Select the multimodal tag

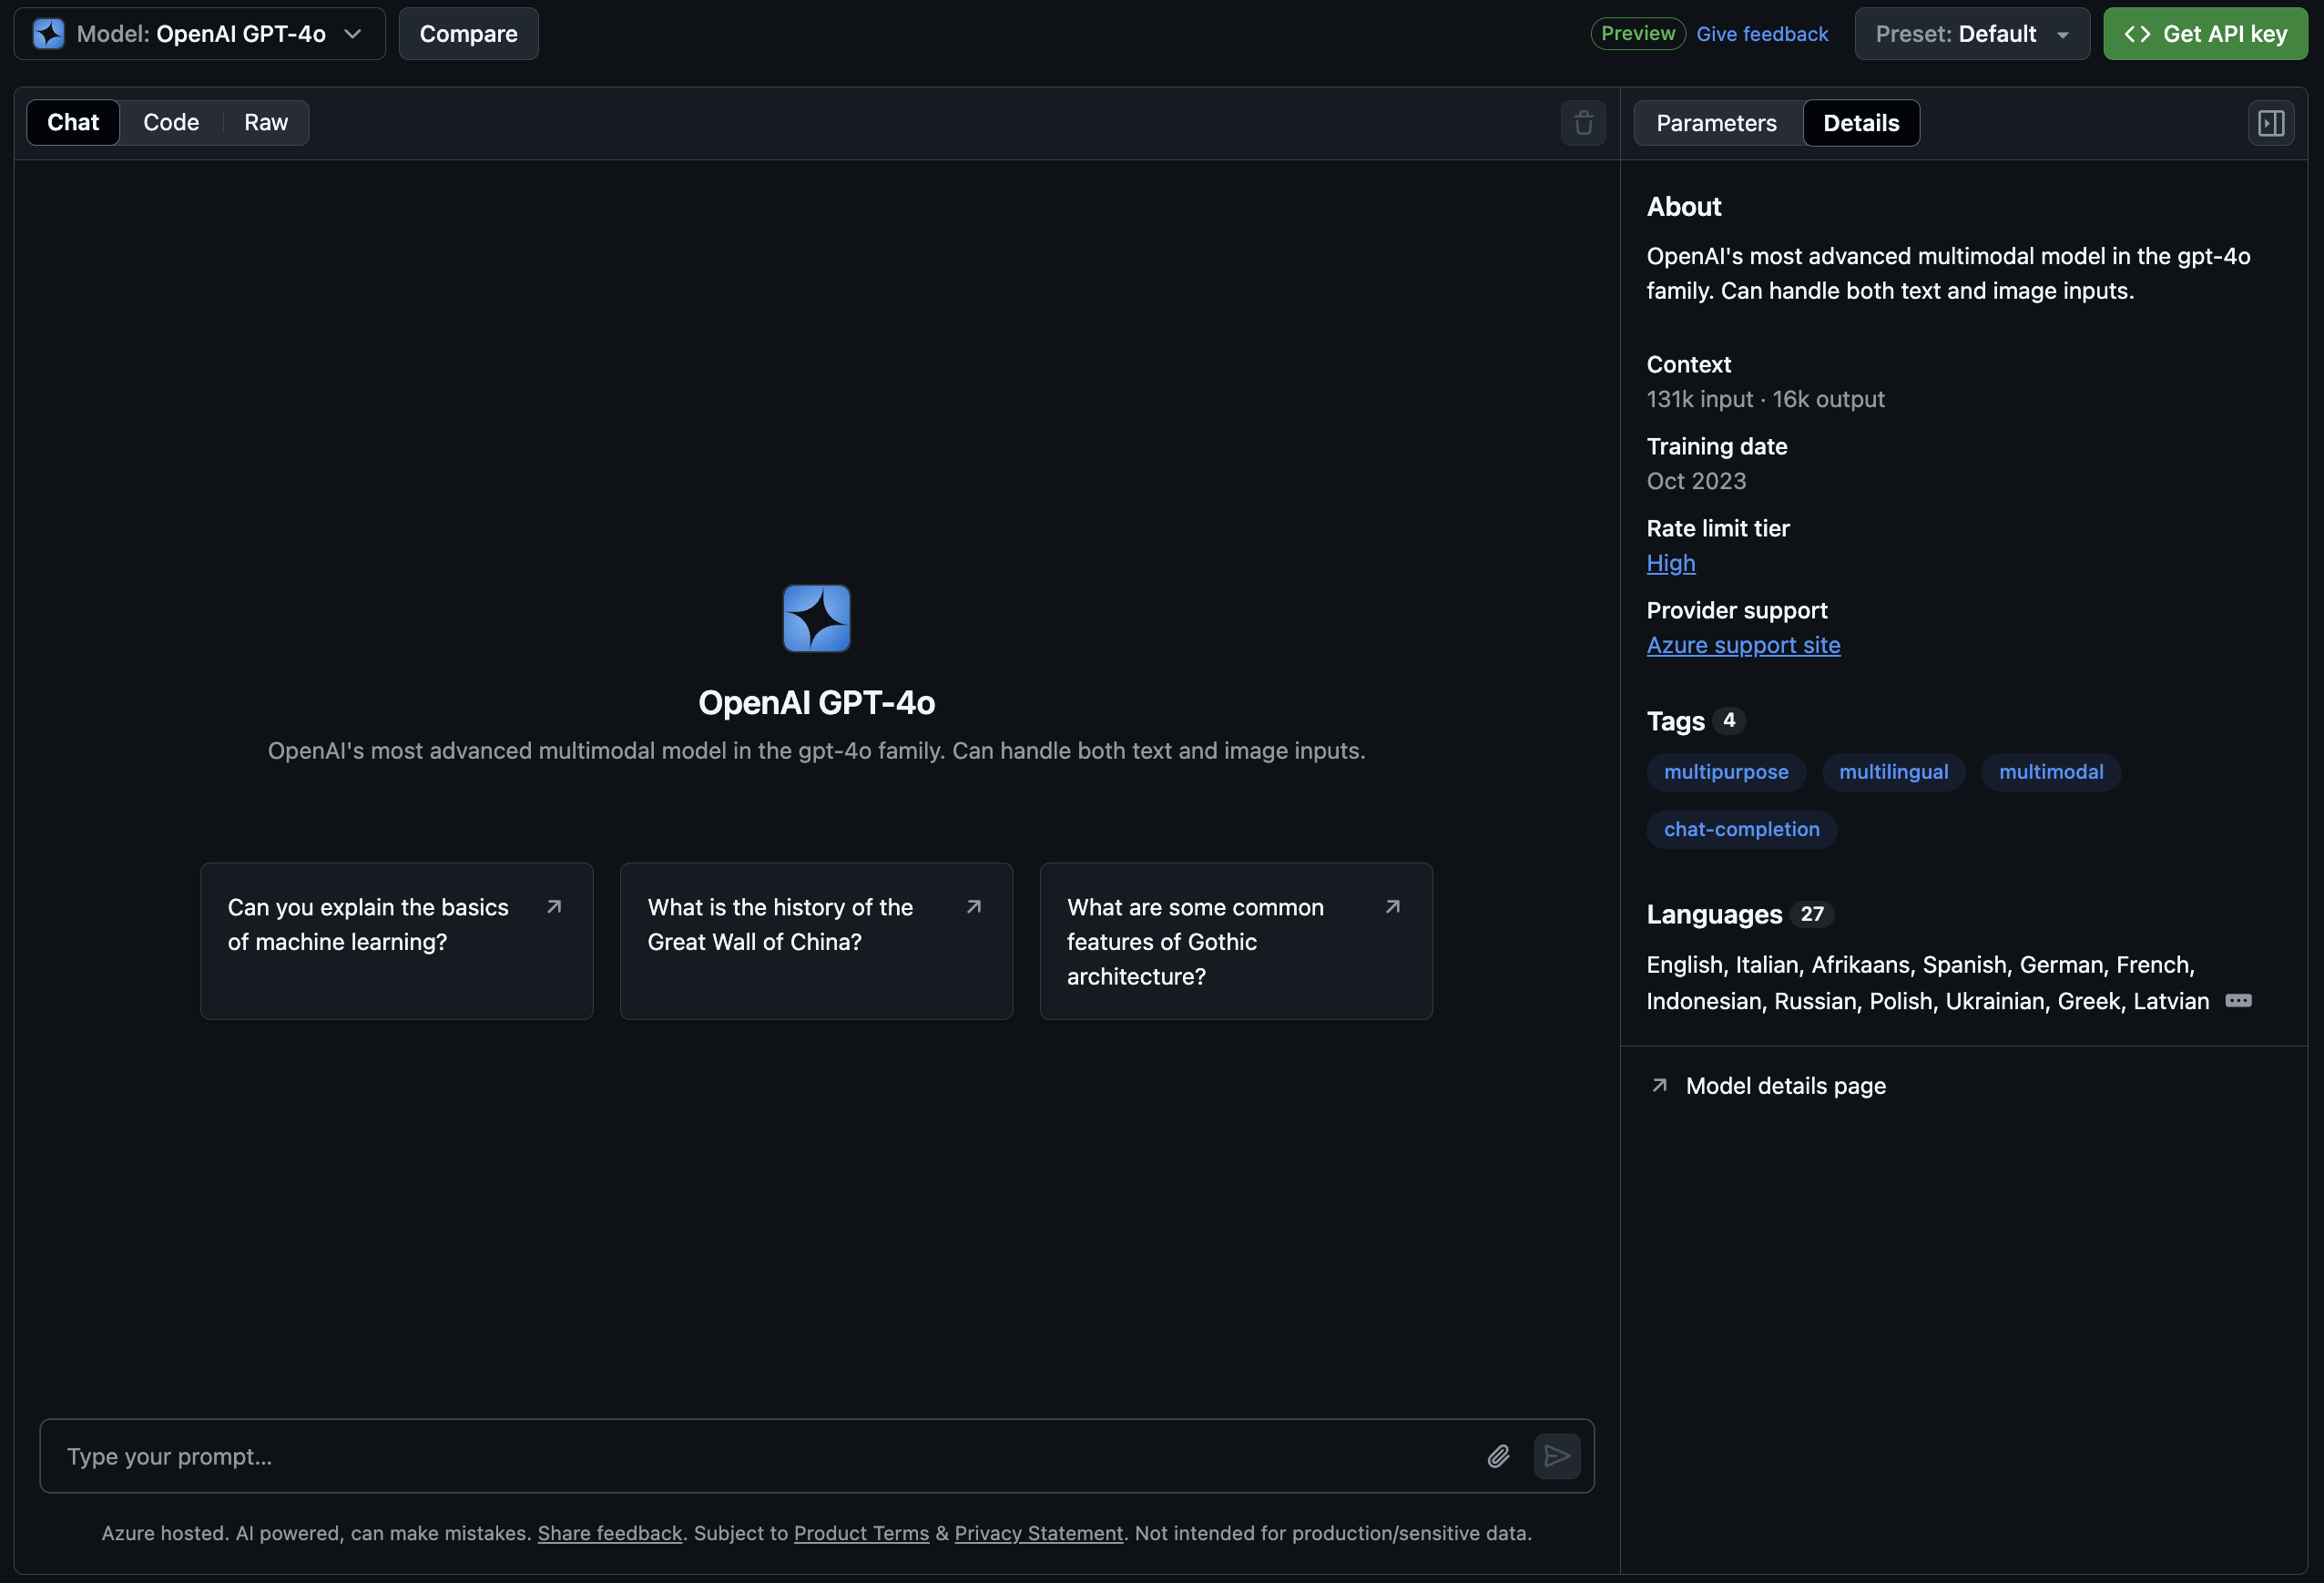[2051, 772]
